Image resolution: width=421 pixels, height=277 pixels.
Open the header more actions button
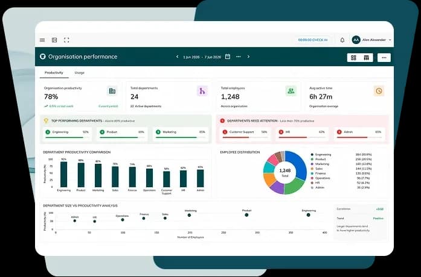coord(384,58)
